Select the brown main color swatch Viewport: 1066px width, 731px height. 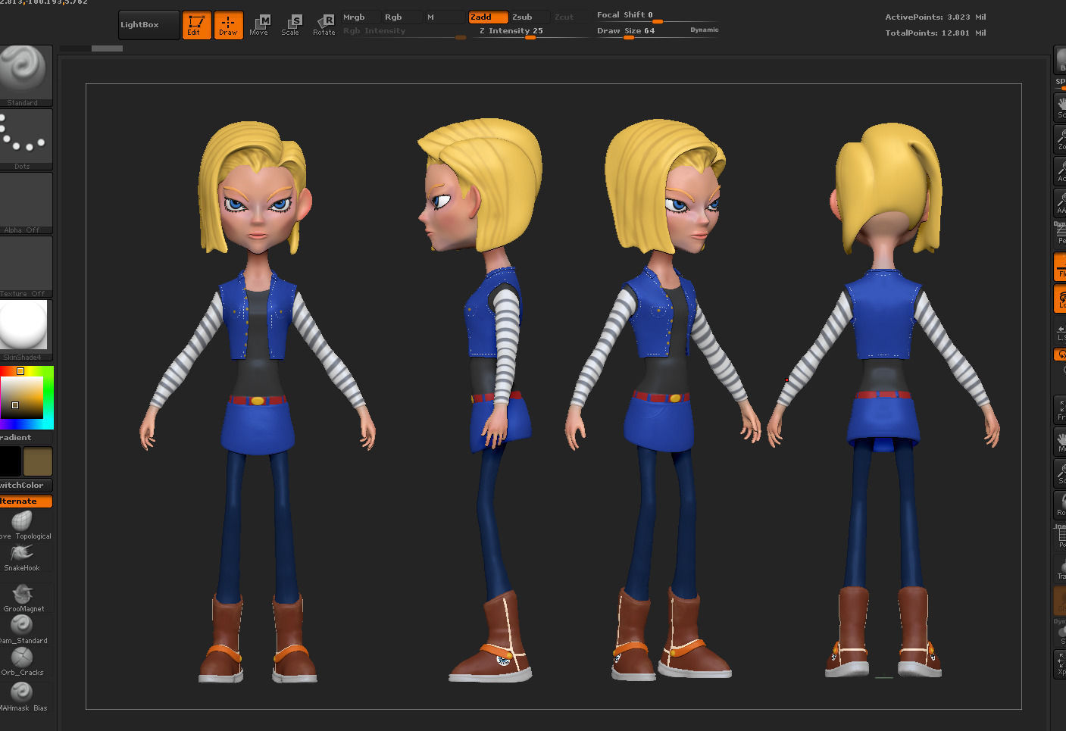coord(38,461)
